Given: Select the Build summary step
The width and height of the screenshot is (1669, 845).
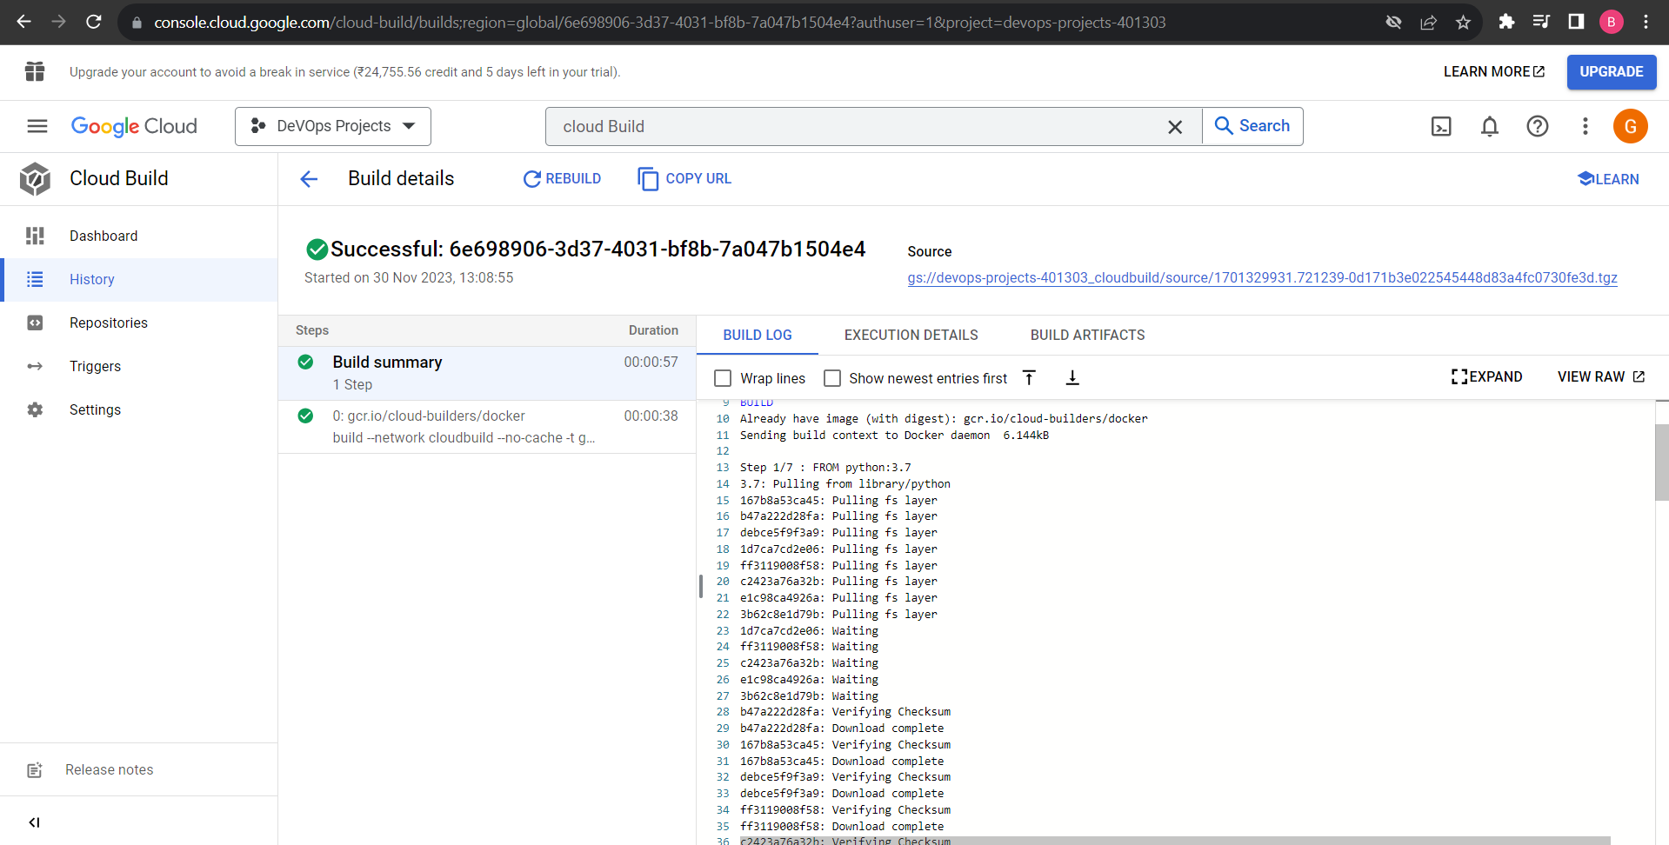Looking at the screenshot, I should click(487, 373).
